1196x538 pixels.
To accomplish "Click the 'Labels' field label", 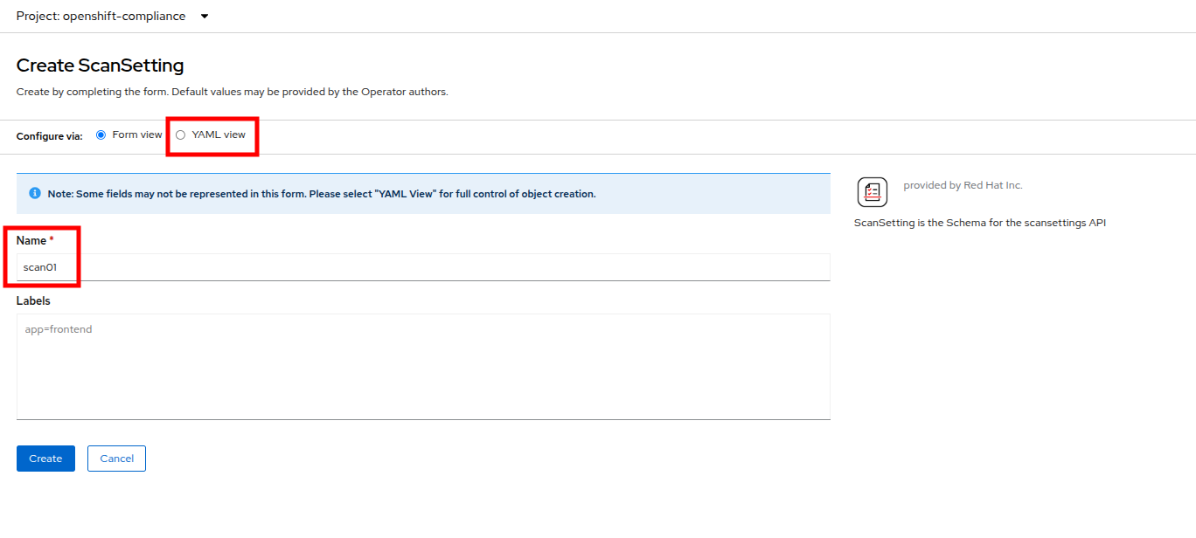I will tap(33, 300).
